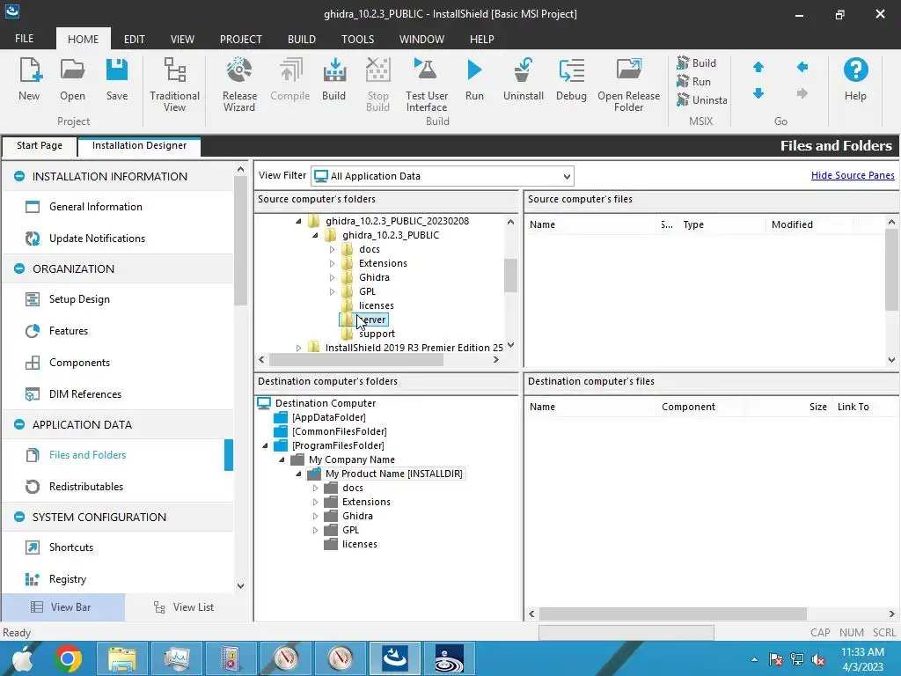Click the left navigation vertical scrollbar
The image size is (901, 676).
pyautogui.click(x=241, y=241)
